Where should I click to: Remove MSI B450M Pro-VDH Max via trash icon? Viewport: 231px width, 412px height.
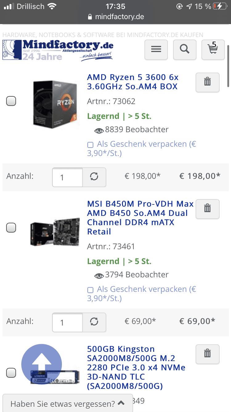207,209
